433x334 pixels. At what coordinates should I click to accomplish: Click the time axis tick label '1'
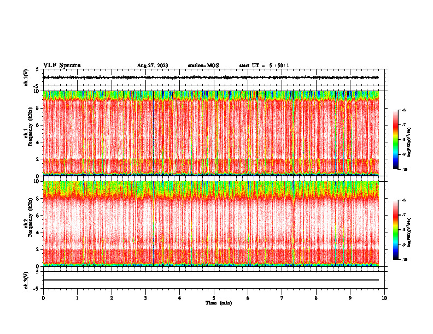pos(77,298)
